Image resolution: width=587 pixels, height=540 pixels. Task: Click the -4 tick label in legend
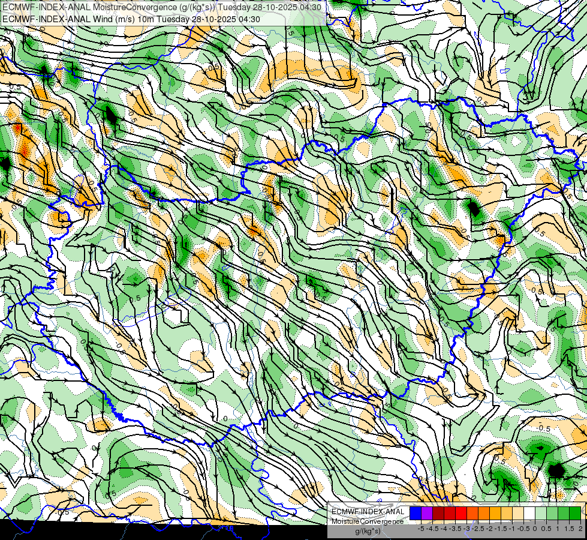[x=444, y=529]
